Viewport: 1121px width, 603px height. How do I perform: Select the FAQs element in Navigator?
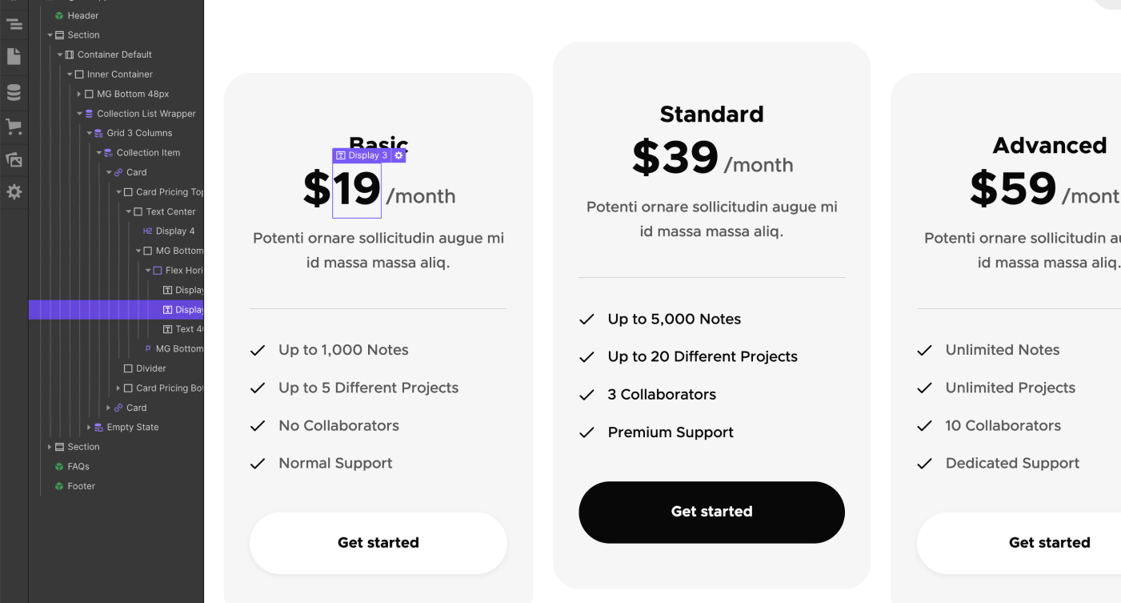coord(79,466)
